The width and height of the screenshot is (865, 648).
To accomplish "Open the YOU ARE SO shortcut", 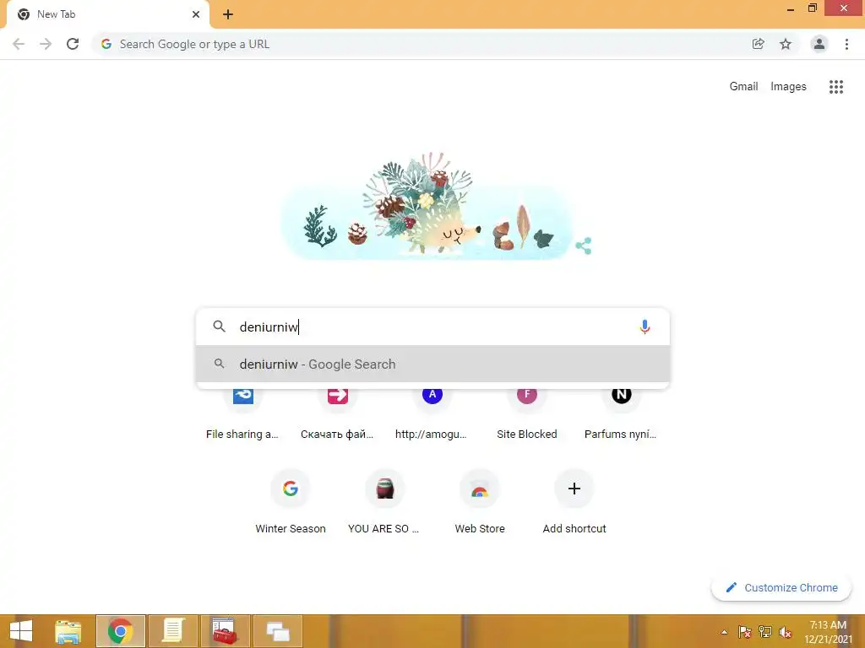I will (384, 501).
